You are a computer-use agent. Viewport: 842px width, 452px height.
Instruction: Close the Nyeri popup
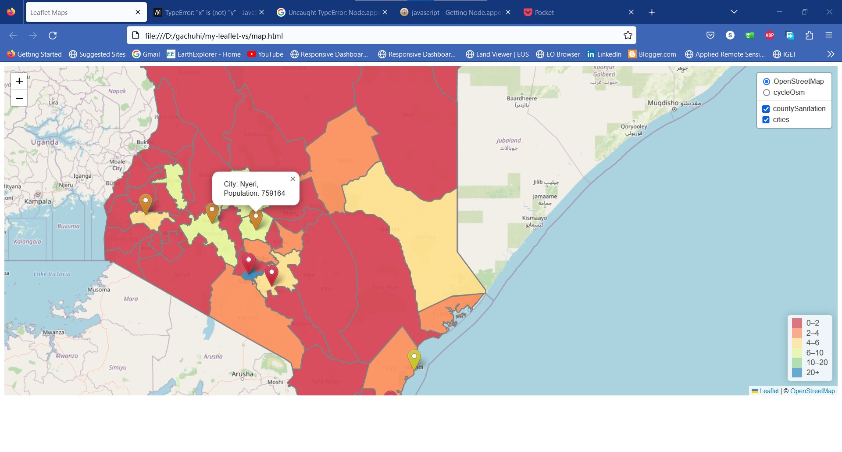coord(293,179)
